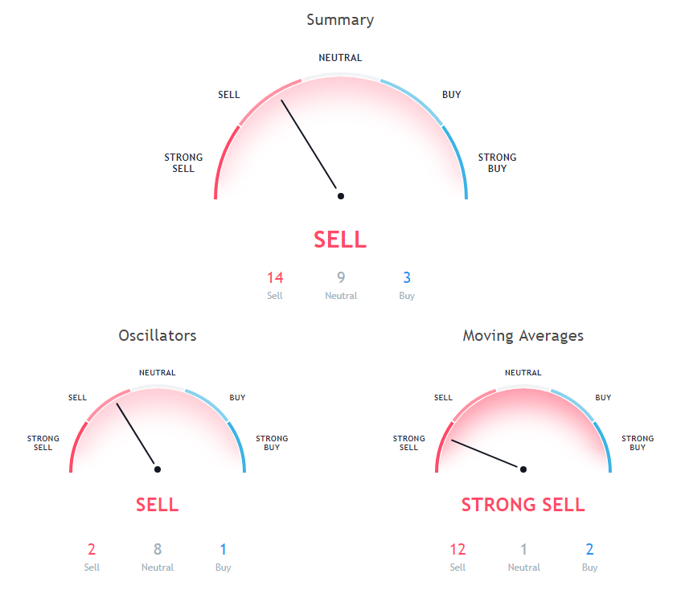Click the Moving Averages heading
Viewport: 681px width, 590px height.
coord(523,335)
